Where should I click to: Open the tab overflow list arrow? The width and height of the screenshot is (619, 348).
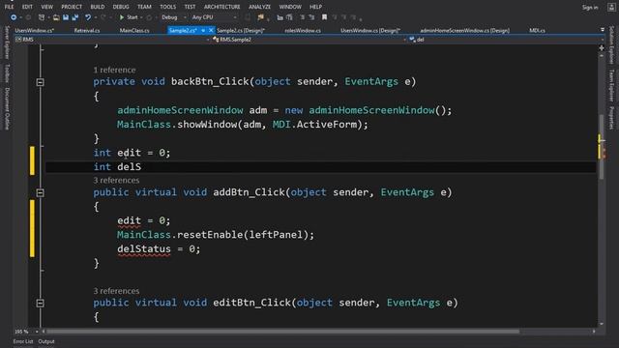click(x=602, y=30)
